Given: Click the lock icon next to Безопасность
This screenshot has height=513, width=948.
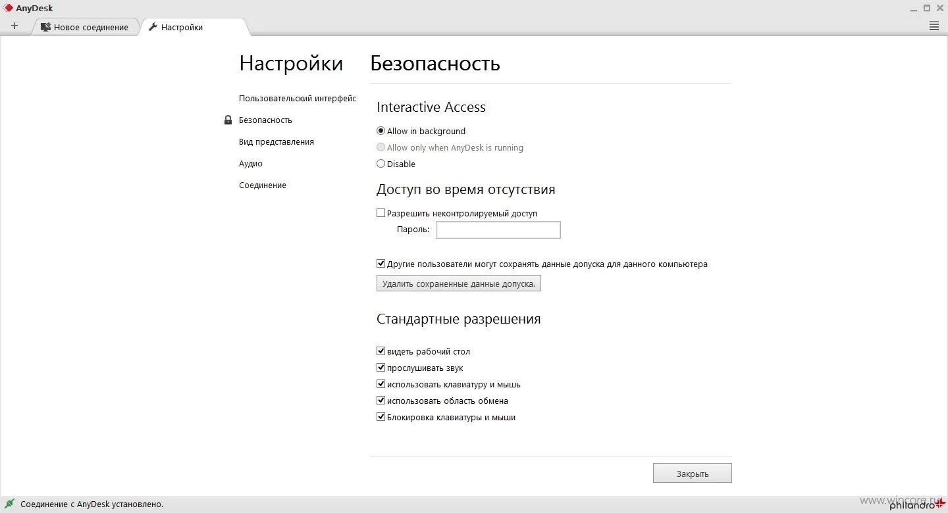Looking at the screenshot, I should 228,120.
